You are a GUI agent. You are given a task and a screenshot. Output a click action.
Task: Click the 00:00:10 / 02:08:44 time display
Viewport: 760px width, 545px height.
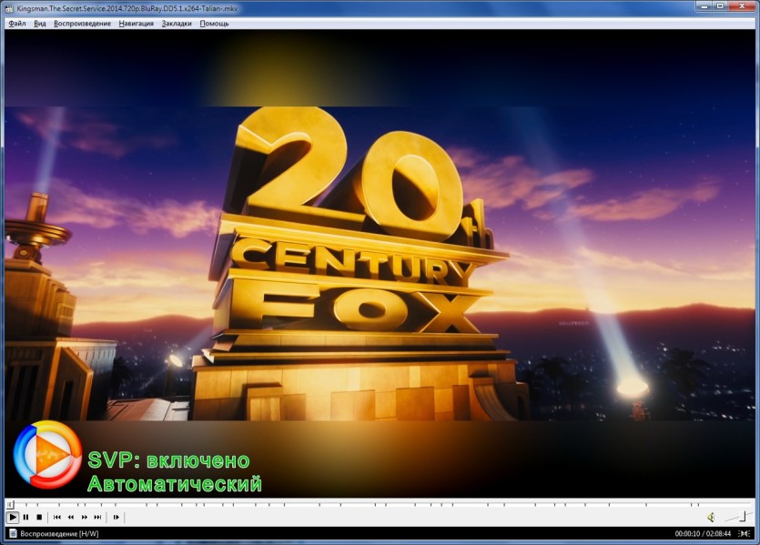pyautogui.click(x=703, y=533)
